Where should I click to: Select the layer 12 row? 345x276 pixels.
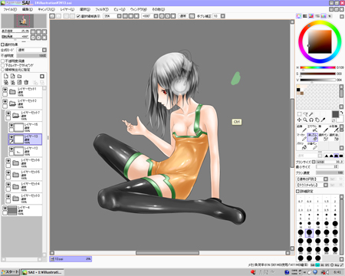[x=25, y=151]
